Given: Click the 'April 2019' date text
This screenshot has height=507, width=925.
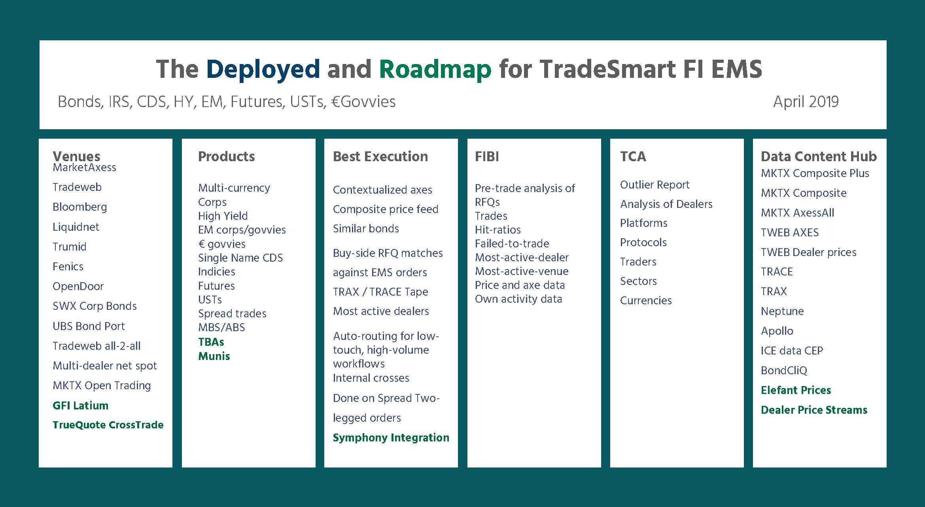Looking at the screenshot, I should click(806, 102).
